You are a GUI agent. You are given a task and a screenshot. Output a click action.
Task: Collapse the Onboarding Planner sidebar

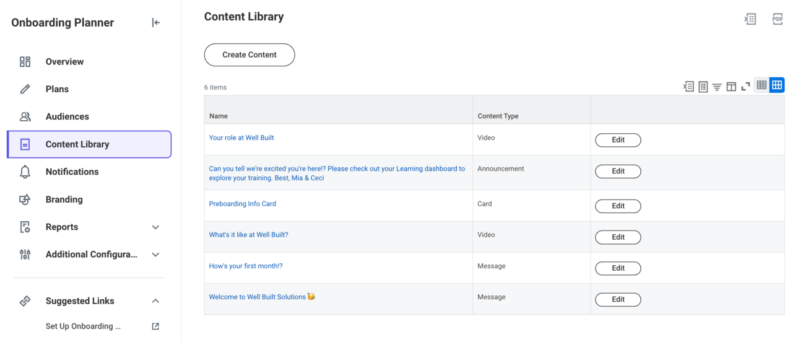point(156,23)
